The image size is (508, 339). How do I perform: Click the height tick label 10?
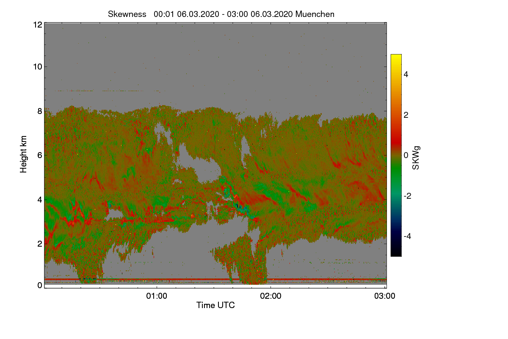pyautogui.click(x=37, y=67)
